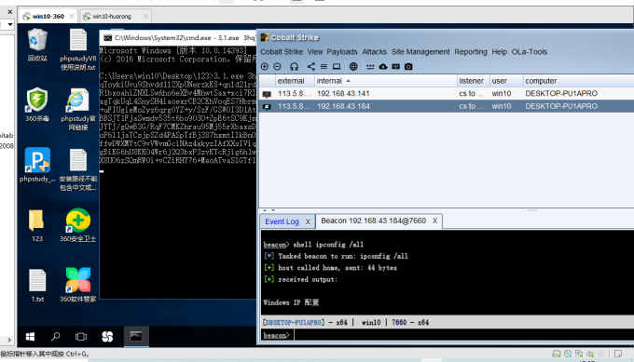Image resolution: width=634 pixels, height=362 pixels.
Task: Click the taskbar search icon
Action: pos(55,337)
